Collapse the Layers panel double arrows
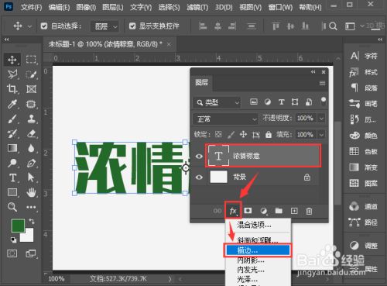Image resolution: width=387 pixels, height=286 pixels. click(313, 72)
